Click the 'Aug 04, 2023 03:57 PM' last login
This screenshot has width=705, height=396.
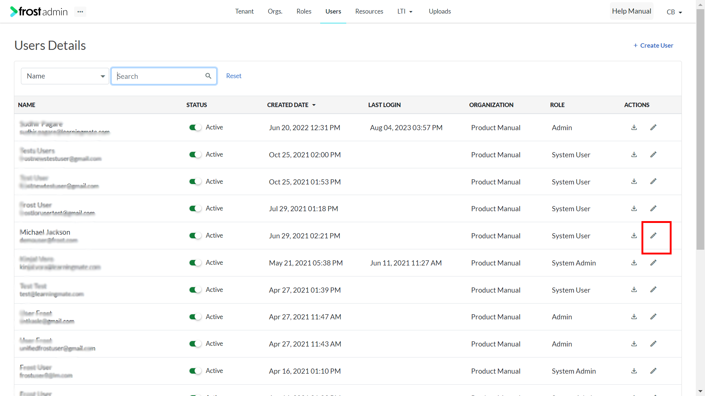pyautogui.click(x=406, y=128)
